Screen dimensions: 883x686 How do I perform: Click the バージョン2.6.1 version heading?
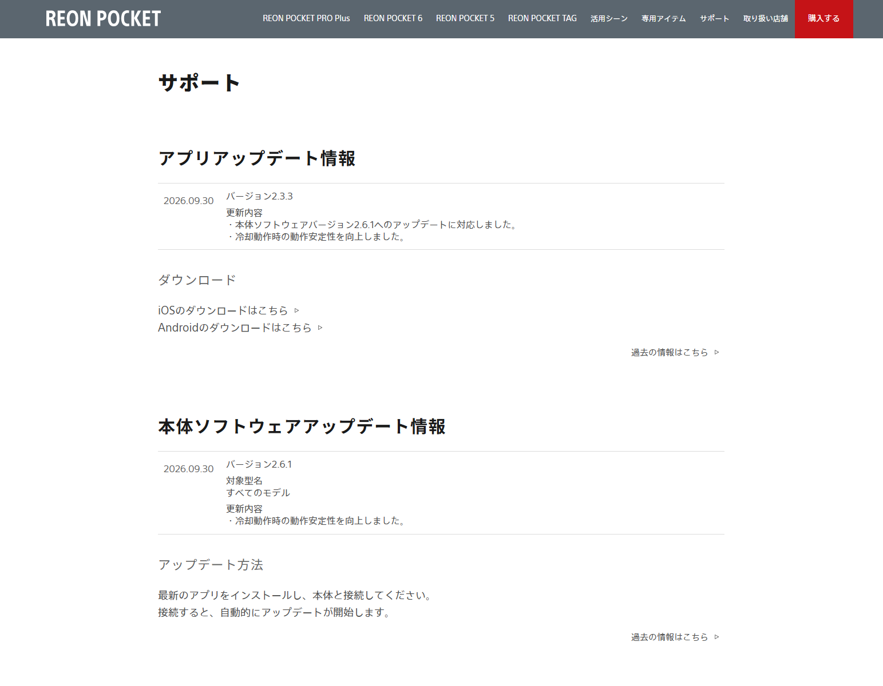tap(259, 464)
